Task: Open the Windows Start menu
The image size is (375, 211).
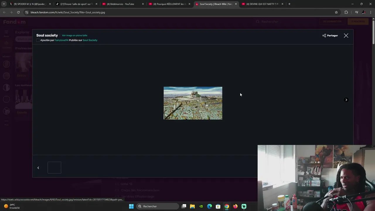Action: [131, 206]
